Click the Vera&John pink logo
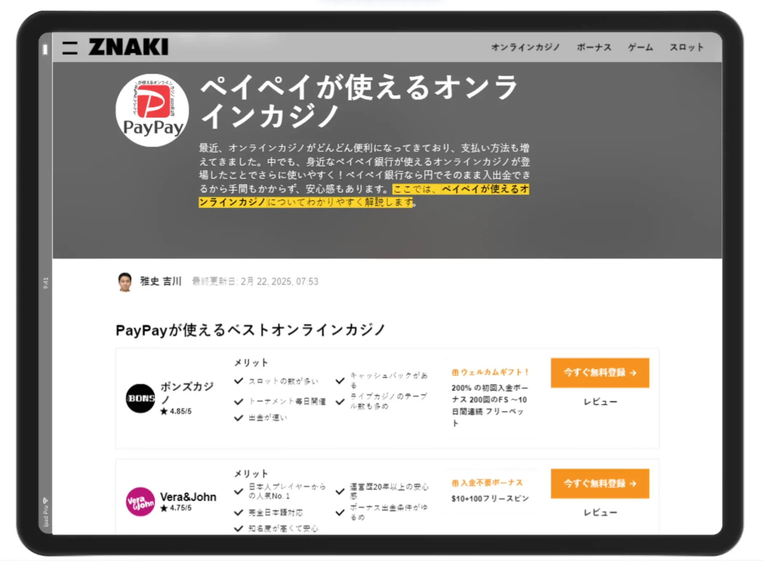The width and height of the screenshot is (764, 562). point(140,501)
